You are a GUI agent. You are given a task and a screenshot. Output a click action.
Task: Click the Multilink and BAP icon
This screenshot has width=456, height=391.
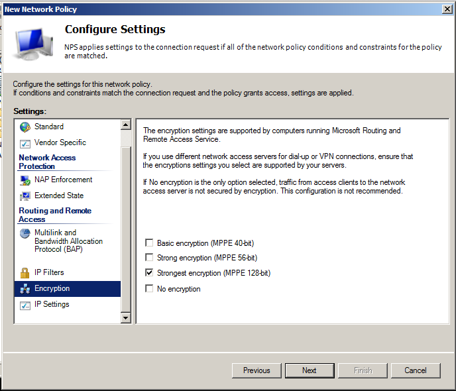tap(25, 233)
